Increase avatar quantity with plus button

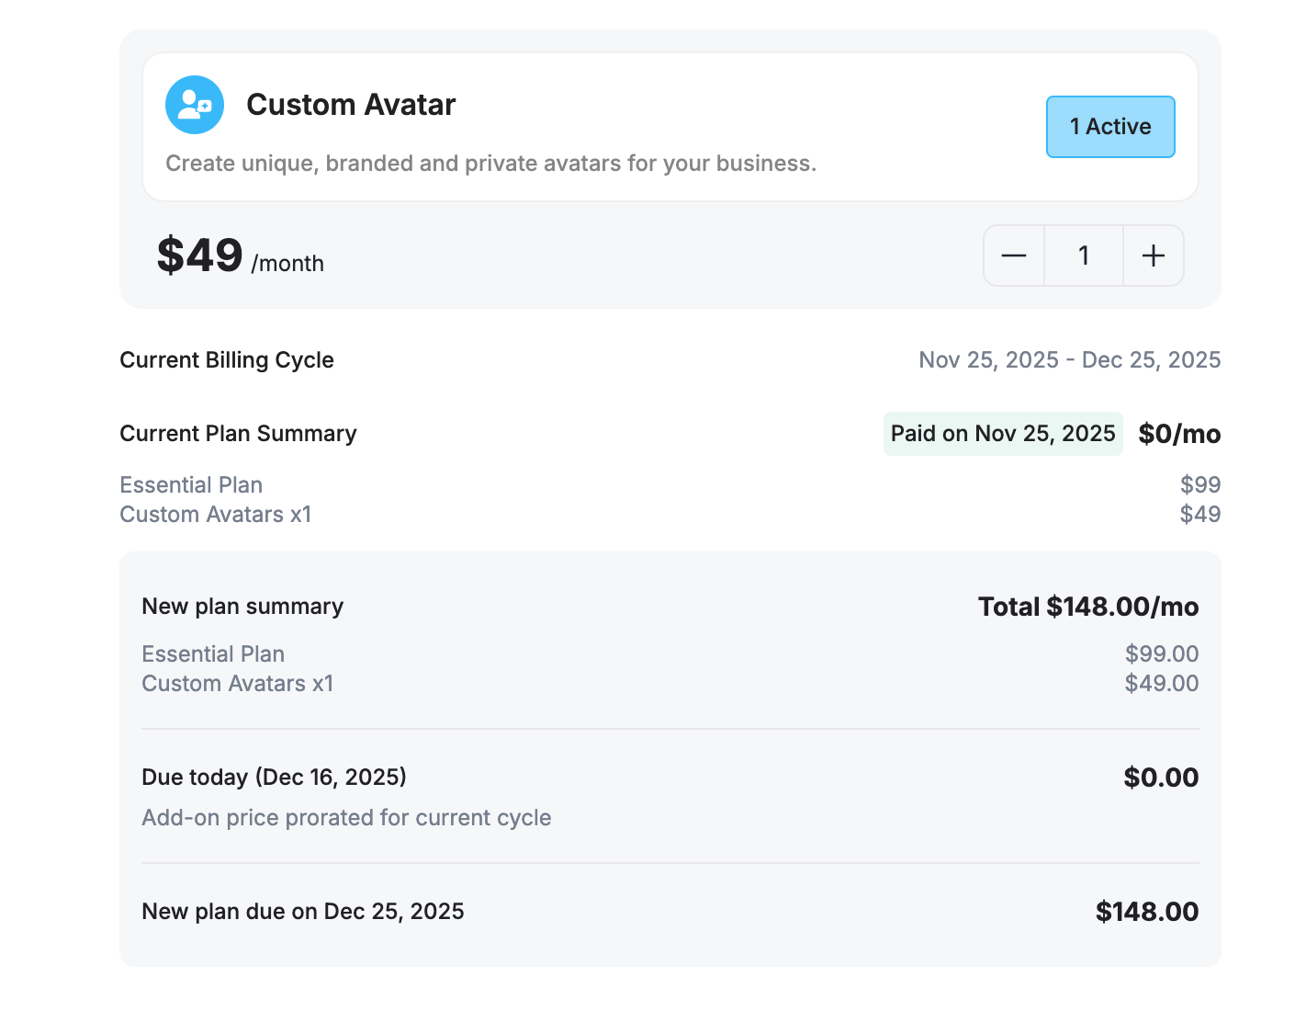[1154, 255]
